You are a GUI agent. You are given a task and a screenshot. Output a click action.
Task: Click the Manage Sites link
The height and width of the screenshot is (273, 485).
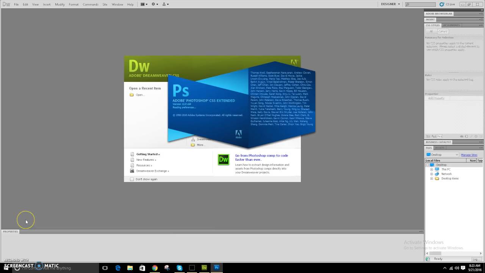pyautogui.click(x=469, y=155)
